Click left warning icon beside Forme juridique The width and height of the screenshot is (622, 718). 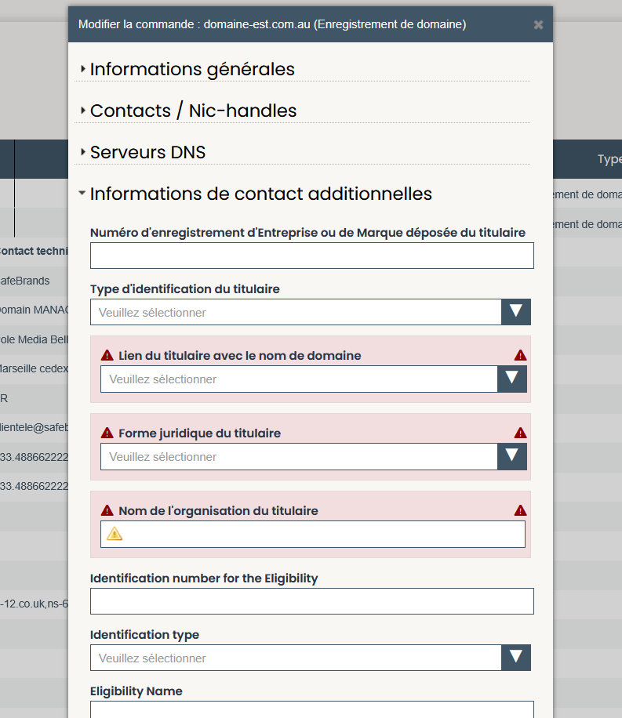pos(107,433)
